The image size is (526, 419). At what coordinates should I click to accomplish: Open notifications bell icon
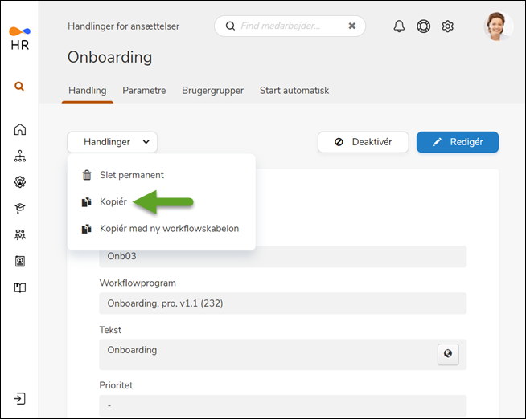(x=399, y=26)
